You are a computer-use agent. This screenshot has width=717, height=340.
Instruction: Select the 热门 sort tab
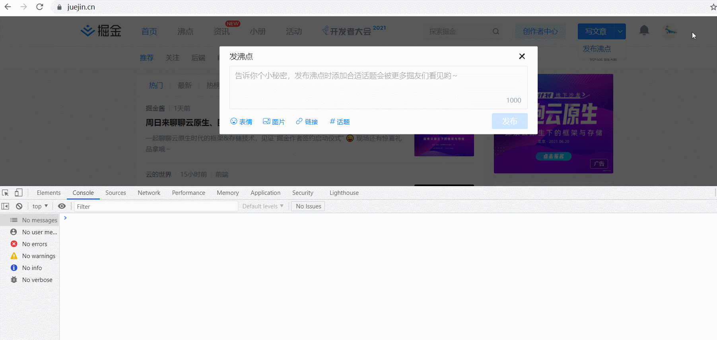[x=156, y=85]
